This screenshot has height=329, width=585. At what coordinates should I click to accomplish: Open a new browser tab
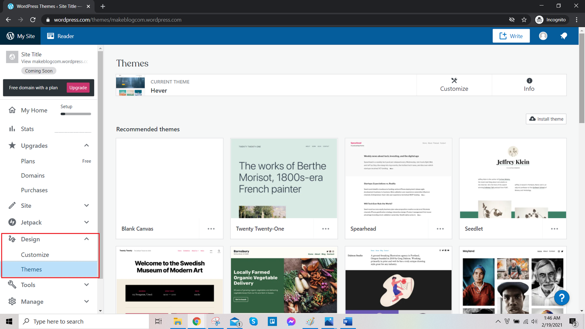[103, 6]
